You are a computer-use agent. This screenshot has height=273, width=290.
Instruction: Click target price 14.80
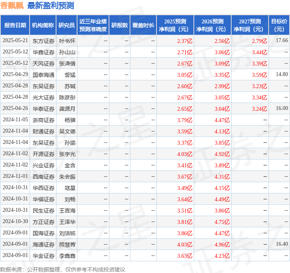click(x=282, y=74)
